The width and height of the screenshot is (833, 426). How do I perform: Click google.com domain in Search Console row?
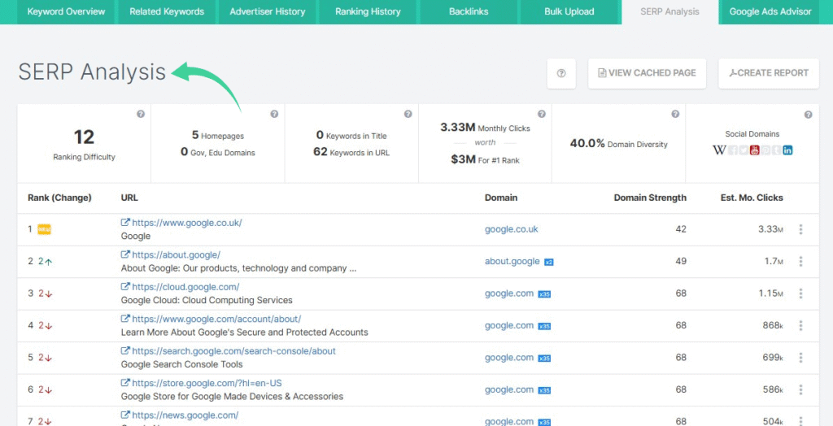click(509, 358)
